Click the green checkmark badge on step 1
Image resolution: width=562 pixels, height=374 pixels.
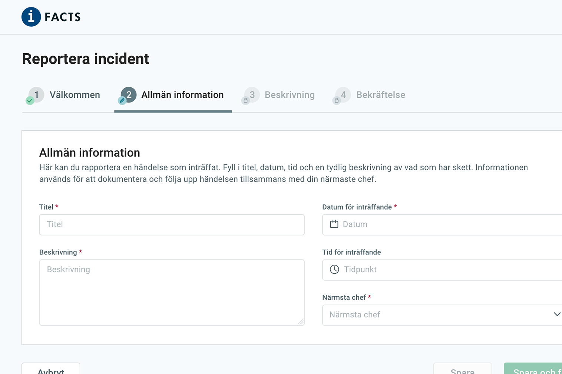click(30, 100)
